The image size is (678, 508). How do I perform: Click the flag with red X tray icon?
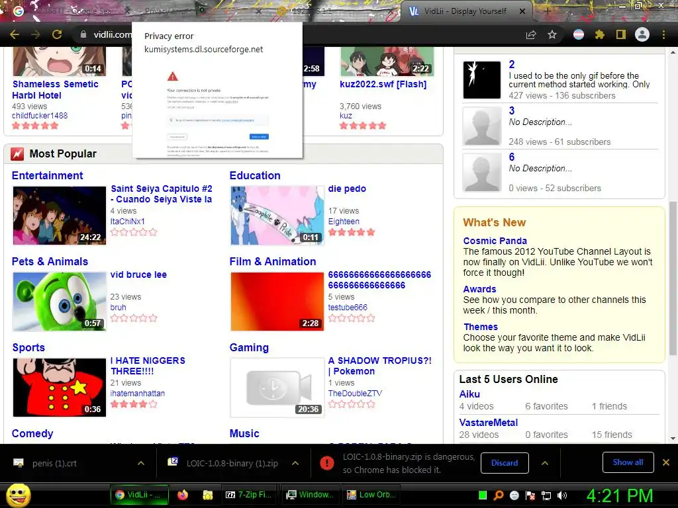(x=530, y=495)
